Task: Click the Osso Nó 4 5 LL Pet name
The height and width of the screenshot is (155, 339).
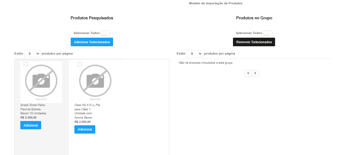Action: click(x=87, y=111)
